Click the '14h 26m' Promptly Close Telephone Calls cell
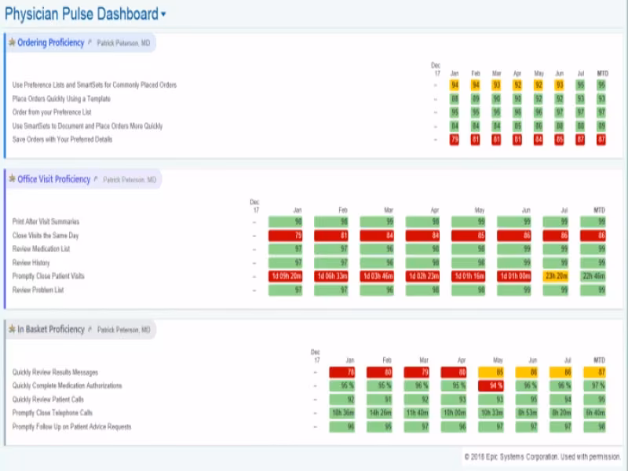 [x=379, y=413]
